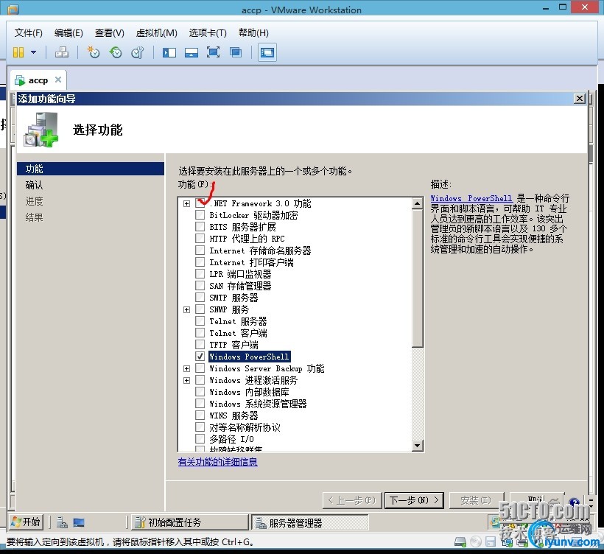Open the 编辑(E) menu
Screen dimensions: 604x554
(69, 32)
